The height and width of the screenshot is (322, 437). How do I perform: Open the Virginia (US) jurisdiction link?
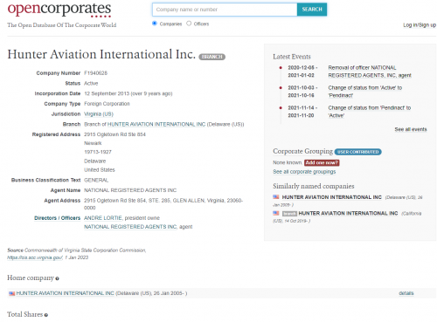[99, 114]
